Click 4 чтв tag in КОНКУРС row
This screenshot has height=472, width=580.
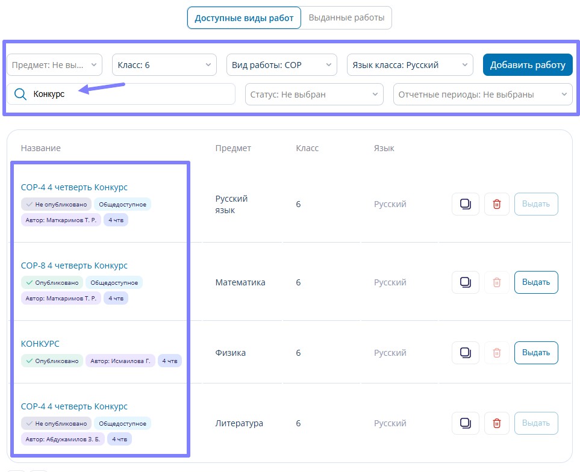tap(170, 361)
